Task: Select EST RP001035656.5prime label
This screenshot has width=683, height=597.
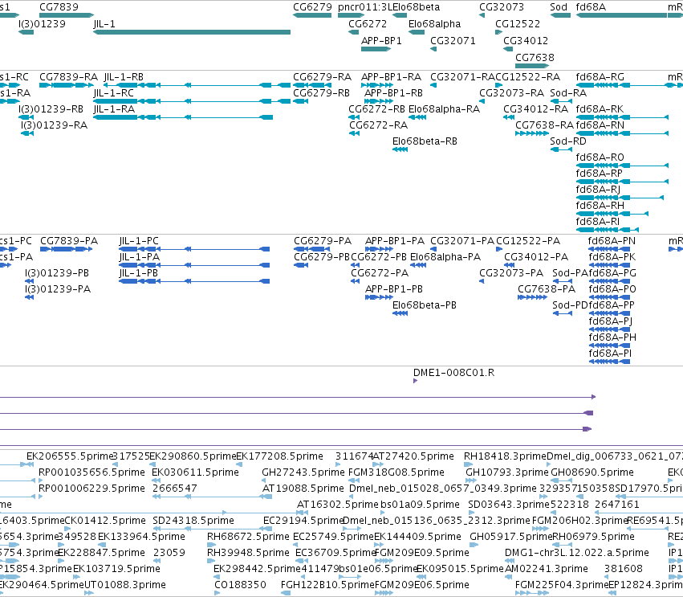Action: point(91,472)
